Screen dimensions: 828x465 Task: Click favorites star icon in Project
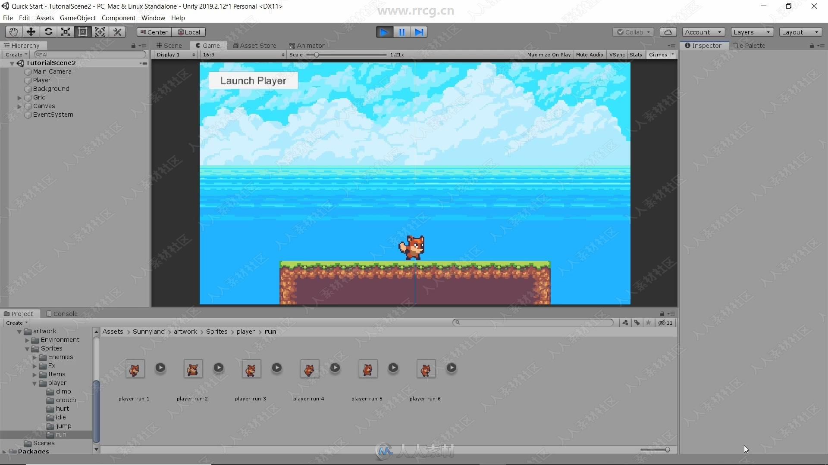[648, 323]
